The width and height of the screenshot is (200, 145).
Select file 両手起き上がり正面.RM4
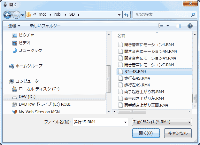(x=146, y=105)
